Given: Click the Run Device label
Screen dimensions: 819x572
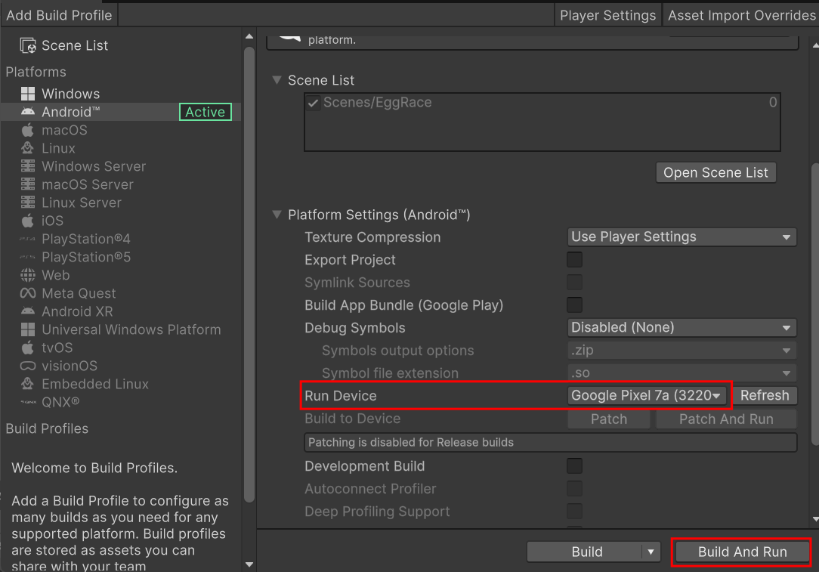Looking at the screenshot, I should tap(341, 395).
